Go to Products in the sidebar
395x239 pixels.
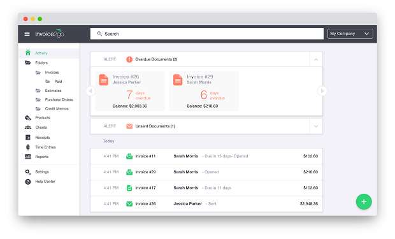(43, 118)
